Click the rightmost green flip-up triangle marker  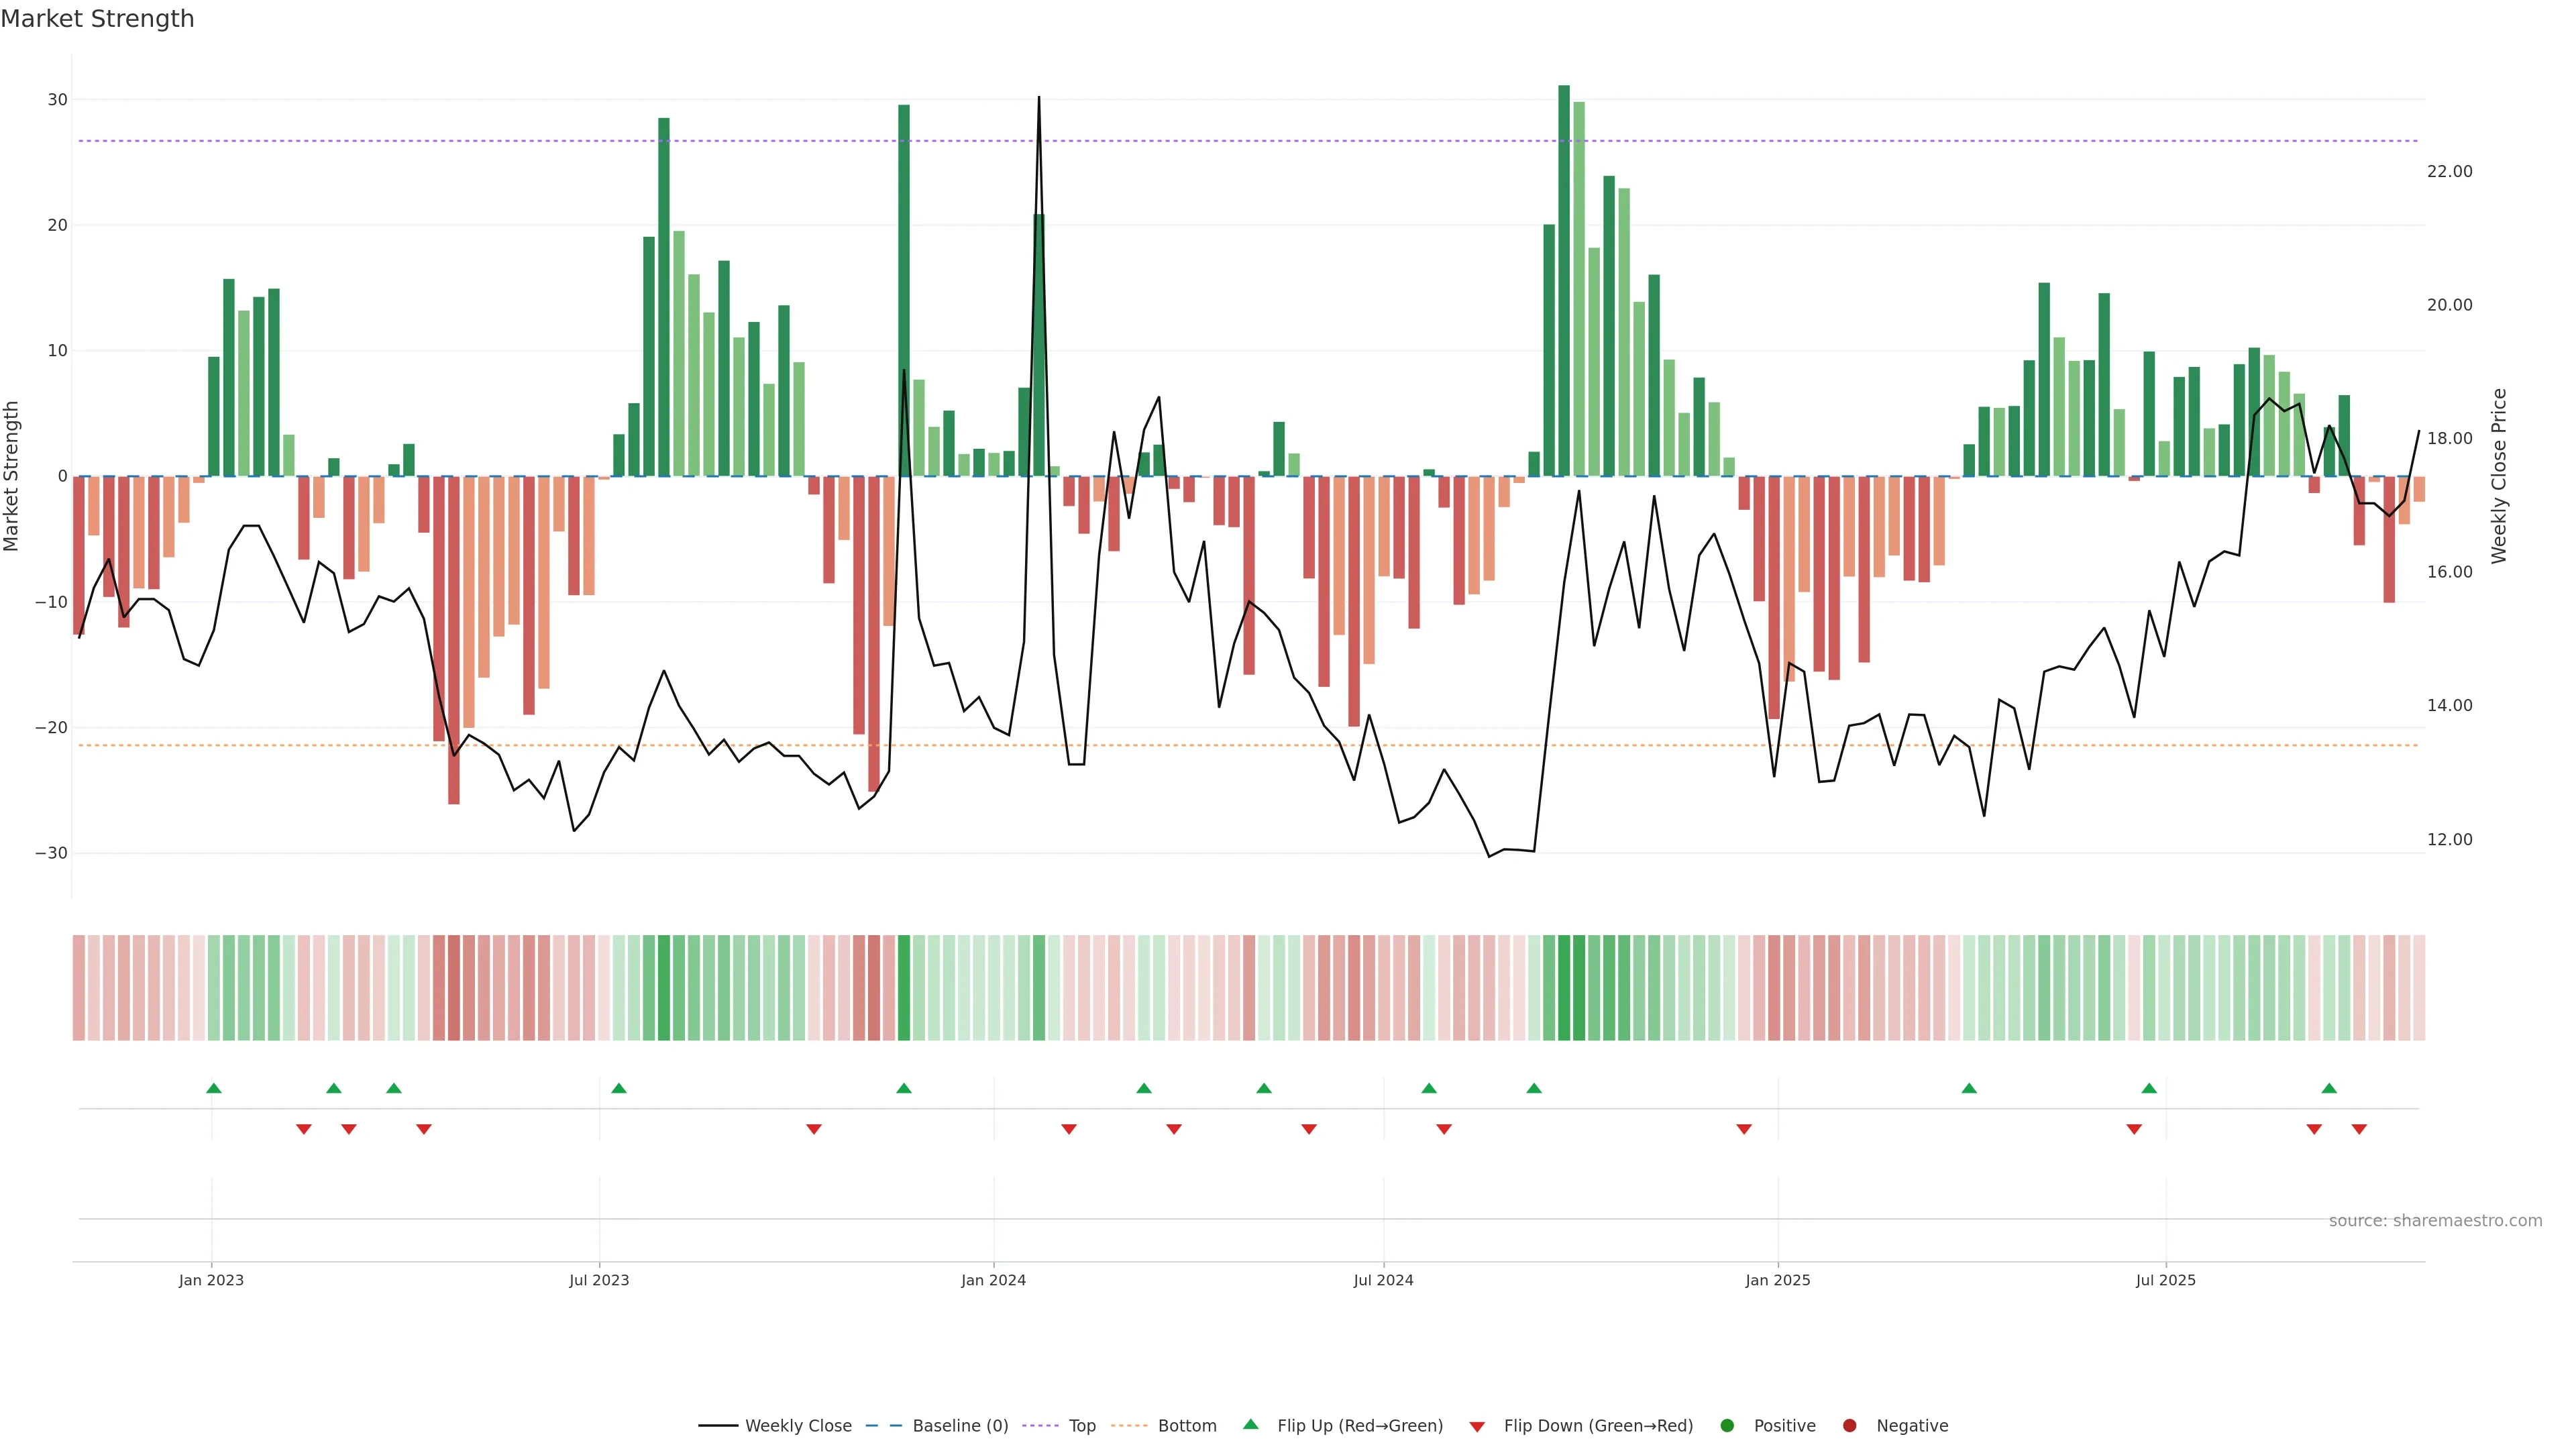pos(2329,1088)
